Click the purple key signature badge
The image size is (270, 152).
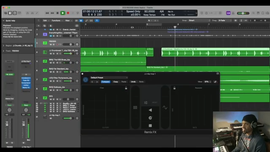[x=228, y=13]
